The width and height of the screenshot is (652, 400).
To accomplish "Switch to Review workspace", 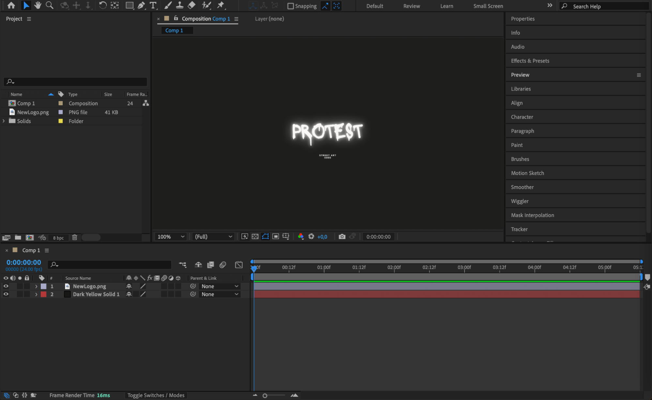I will click(x=412, y=6).
